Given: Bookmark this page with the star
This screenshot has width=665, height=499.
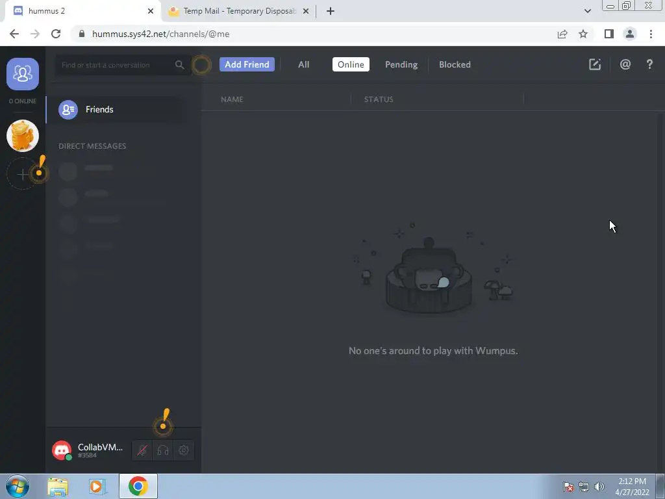Looking at the screenshot, I should 583,34.
